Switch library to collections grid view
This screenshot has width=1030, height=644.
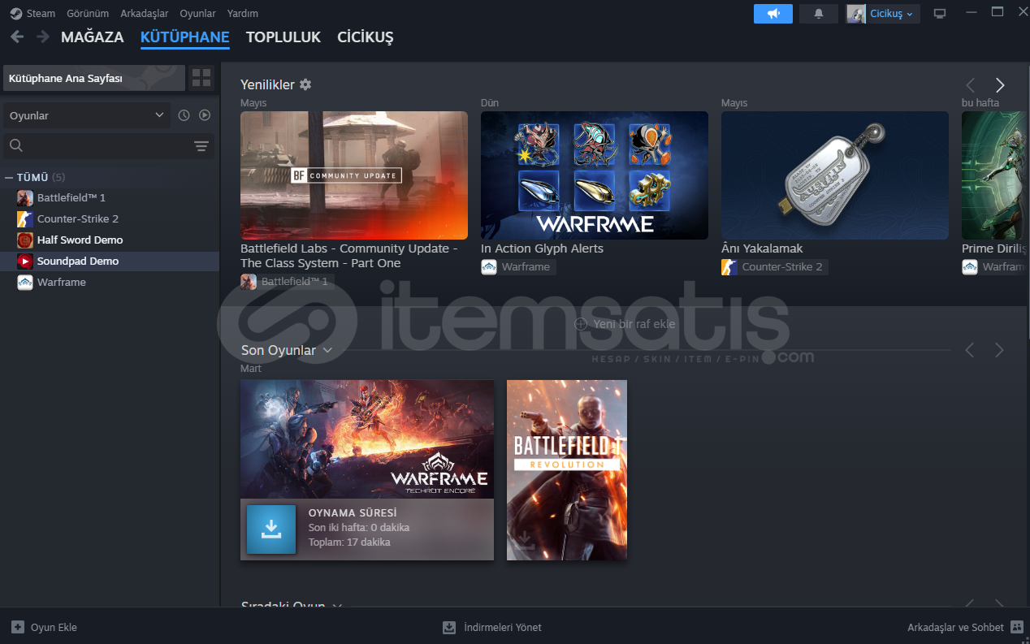click(x=201, y=78)
